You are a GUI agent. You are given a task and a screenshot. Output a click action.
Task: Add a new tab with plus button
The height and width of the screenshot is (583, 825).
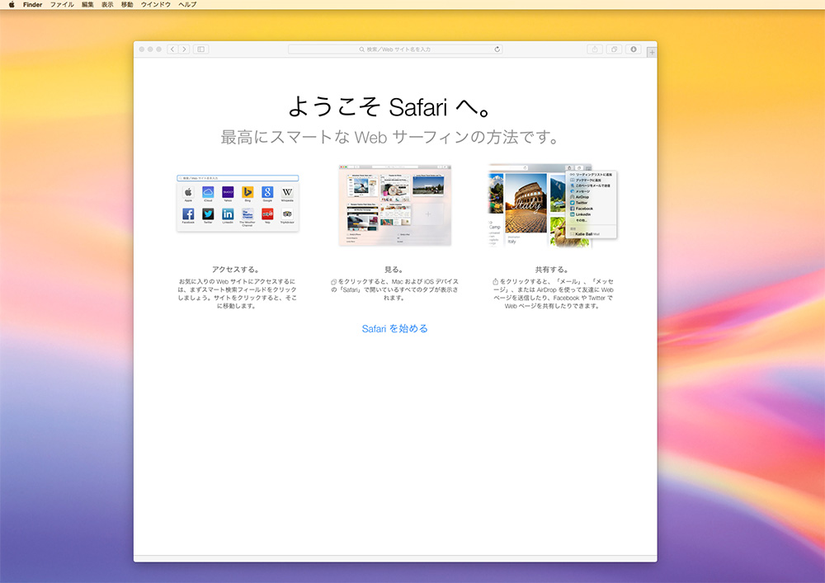(x=652, y=52)
